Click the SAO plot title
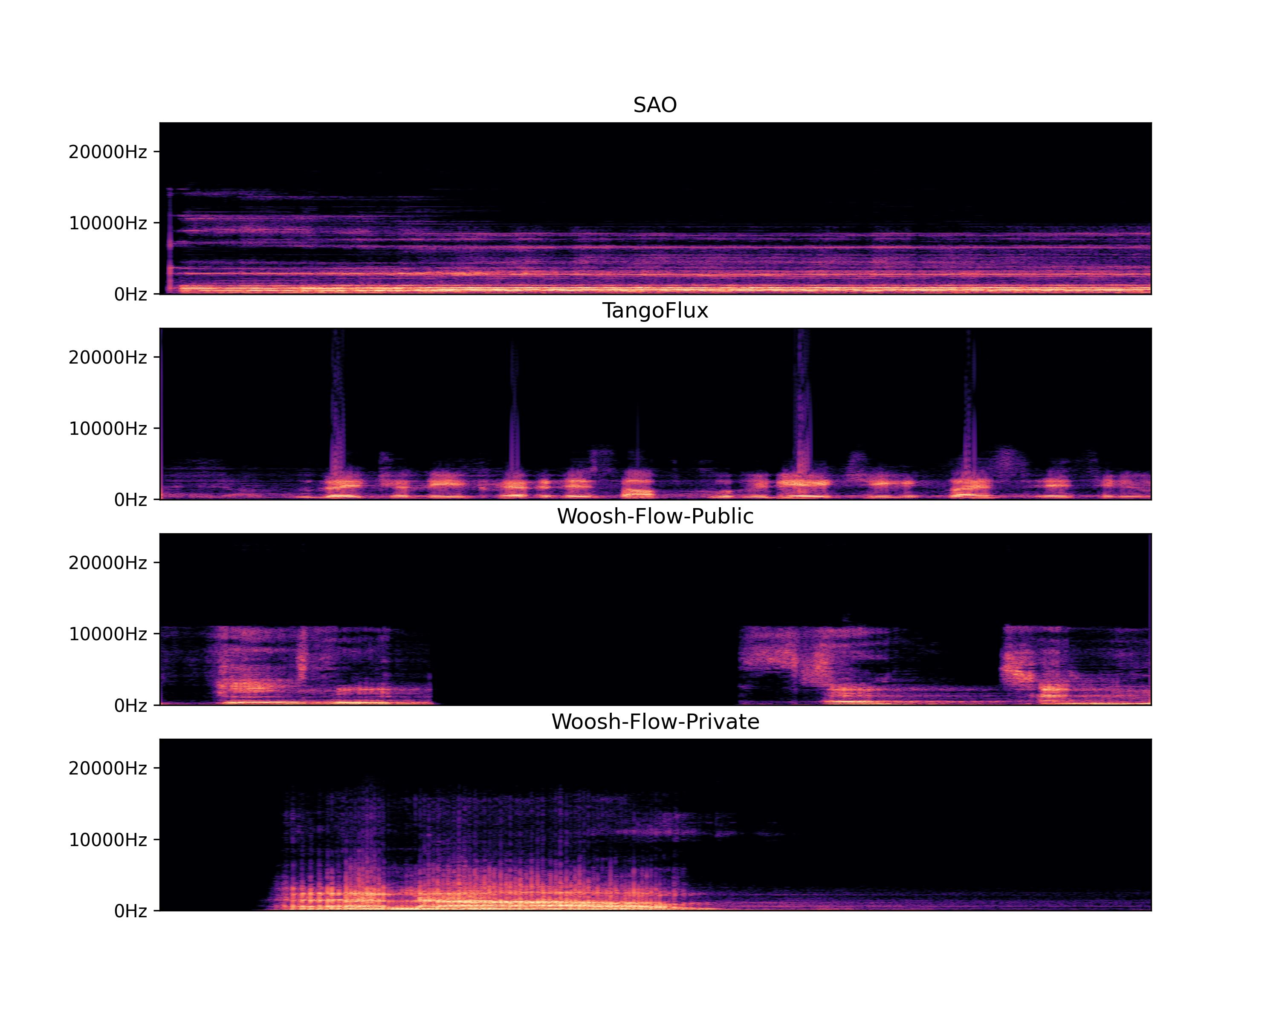This screenshot has width=1279, height=1023. [655, 105]
